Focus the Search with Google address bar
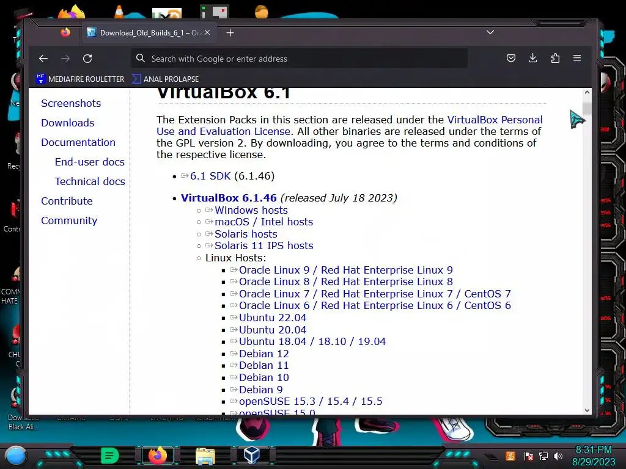The width and height of the screenshot is (626, 469). [300, 59]
